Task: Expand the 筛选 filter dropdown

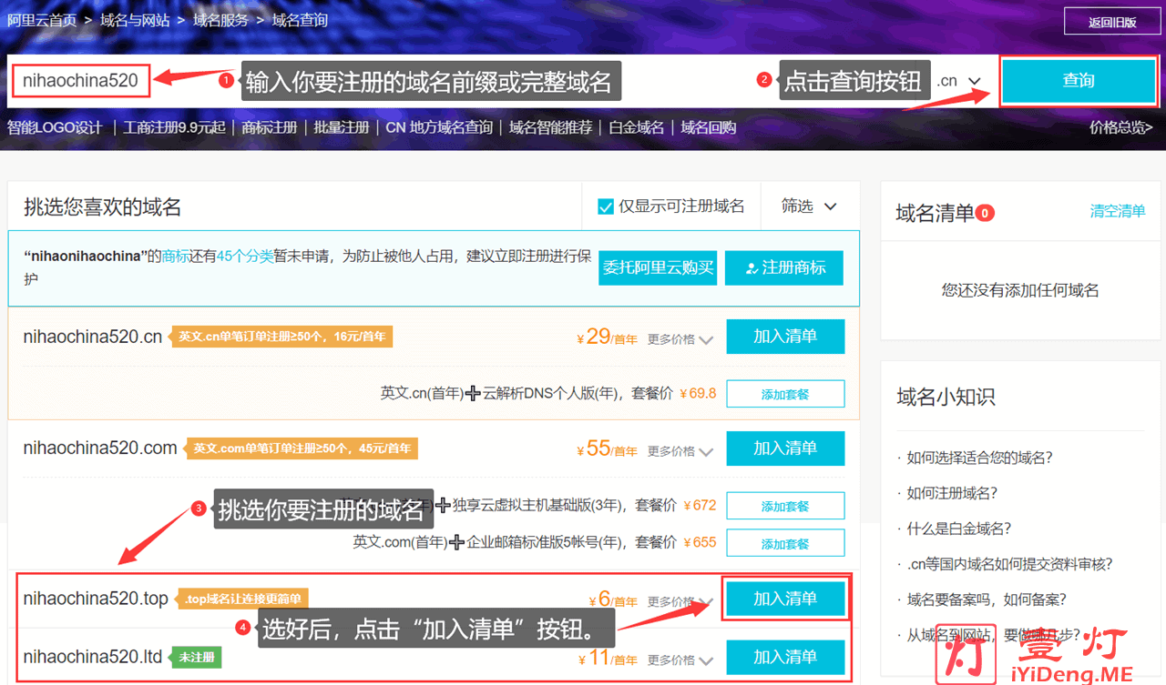Action: (x=809, y=207)
